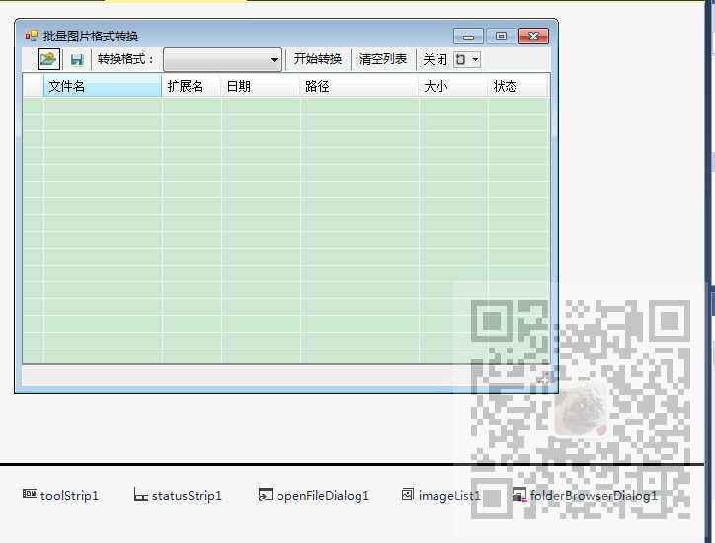Select the 路径 column header
Image resolution: width=715 pixels, height=543 pixels.
pos(359,86)
